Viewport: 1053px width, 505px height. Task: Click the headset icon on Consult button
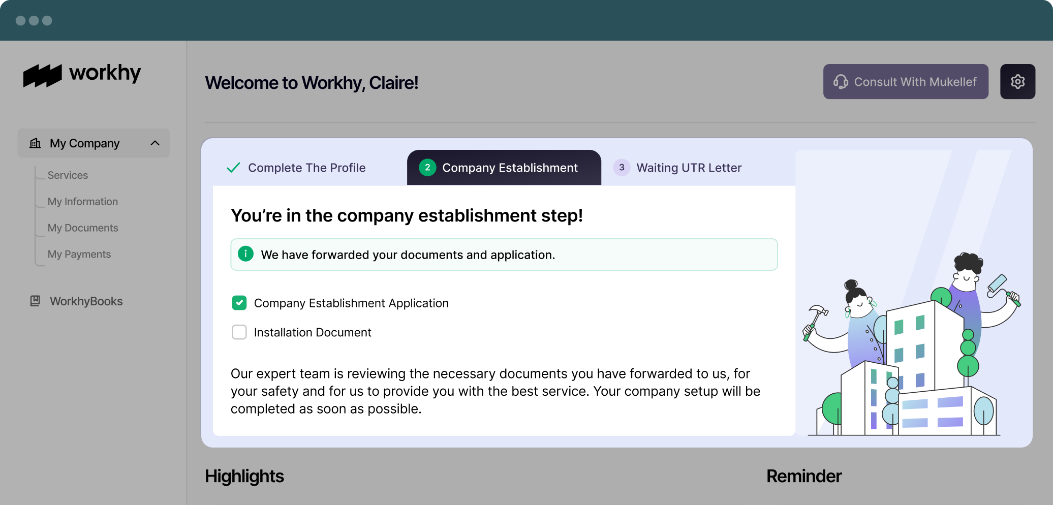pyautogui.click(x=841, y=82)
